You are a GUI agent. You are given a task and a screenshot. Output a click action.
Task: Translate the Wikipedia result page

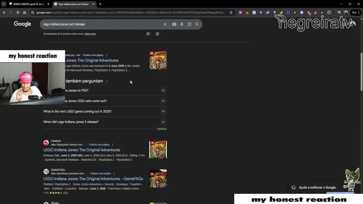tap(93, 55)
